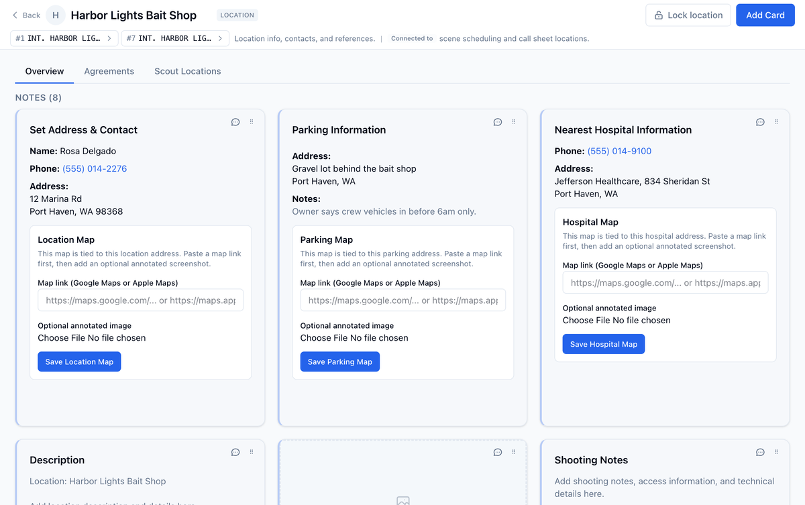805x505 pixels.
Task: Open comments on the image placeholder card
Action: pos(498,452)
